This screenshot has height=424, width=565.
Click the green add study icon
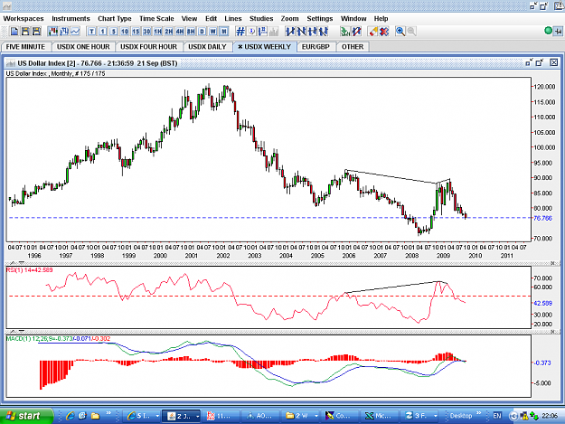tap(345, 32)
